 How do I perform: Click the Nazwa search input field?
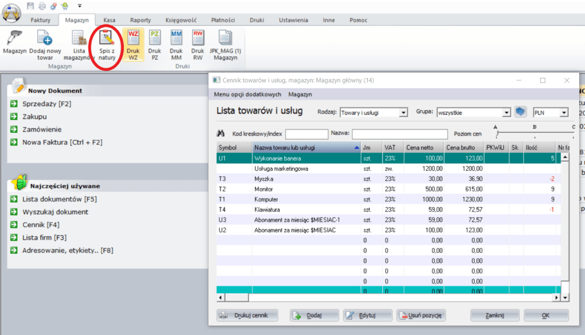399,134
